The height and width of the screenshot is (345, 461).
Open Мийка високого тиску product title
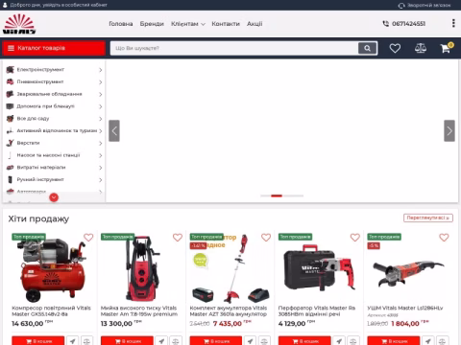pyautogui.click(x=139, y=311)
